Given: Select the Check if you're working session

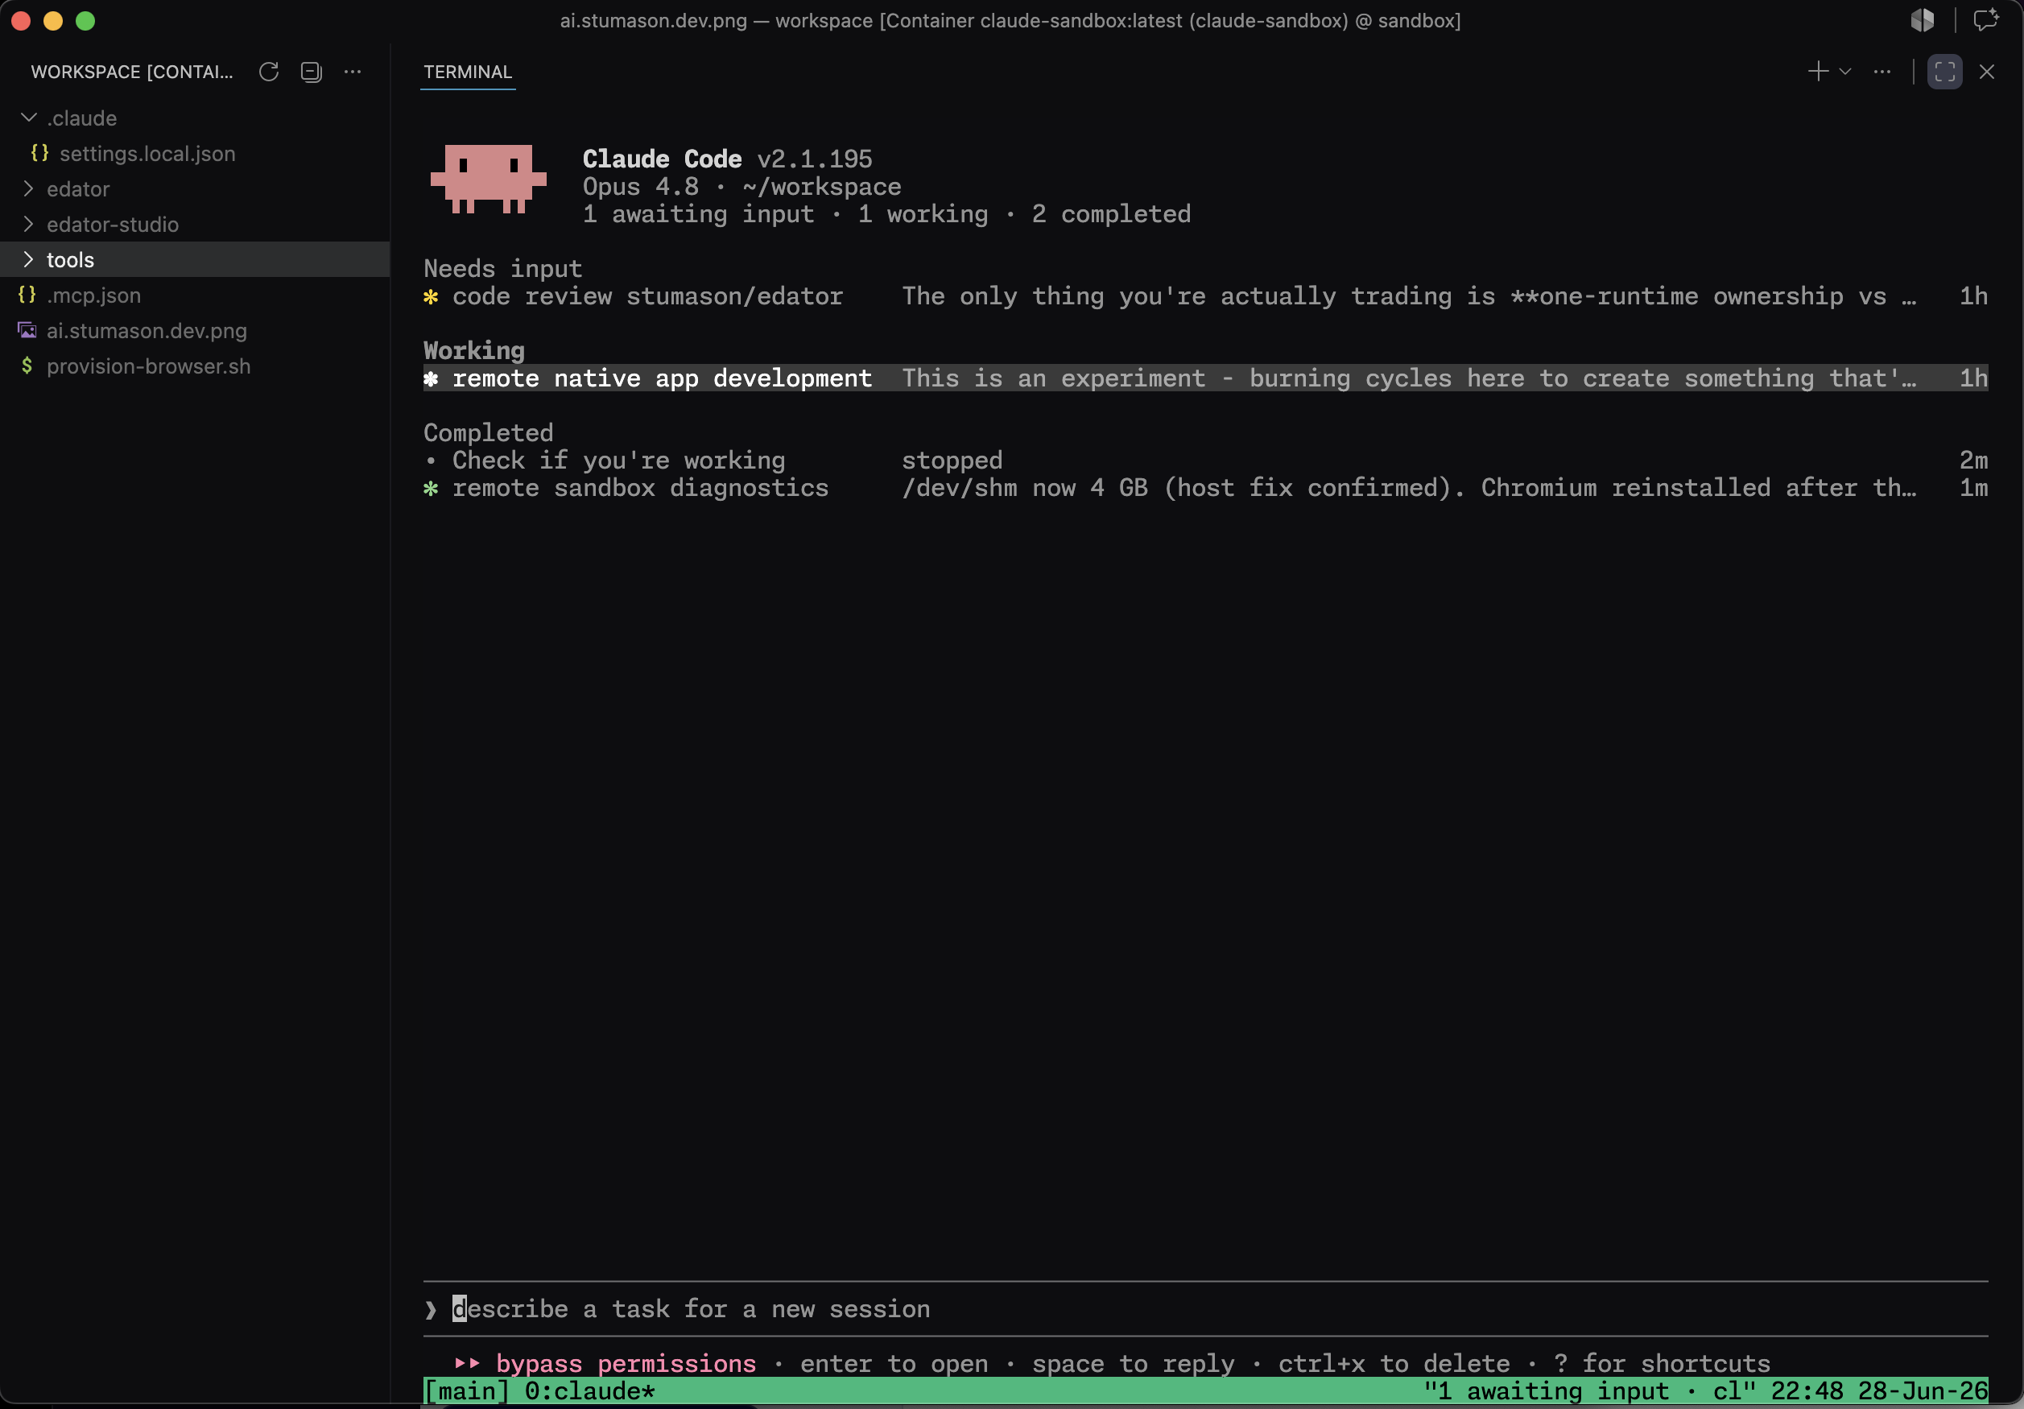Looking at the screenshot, I should pos(1205,461).
